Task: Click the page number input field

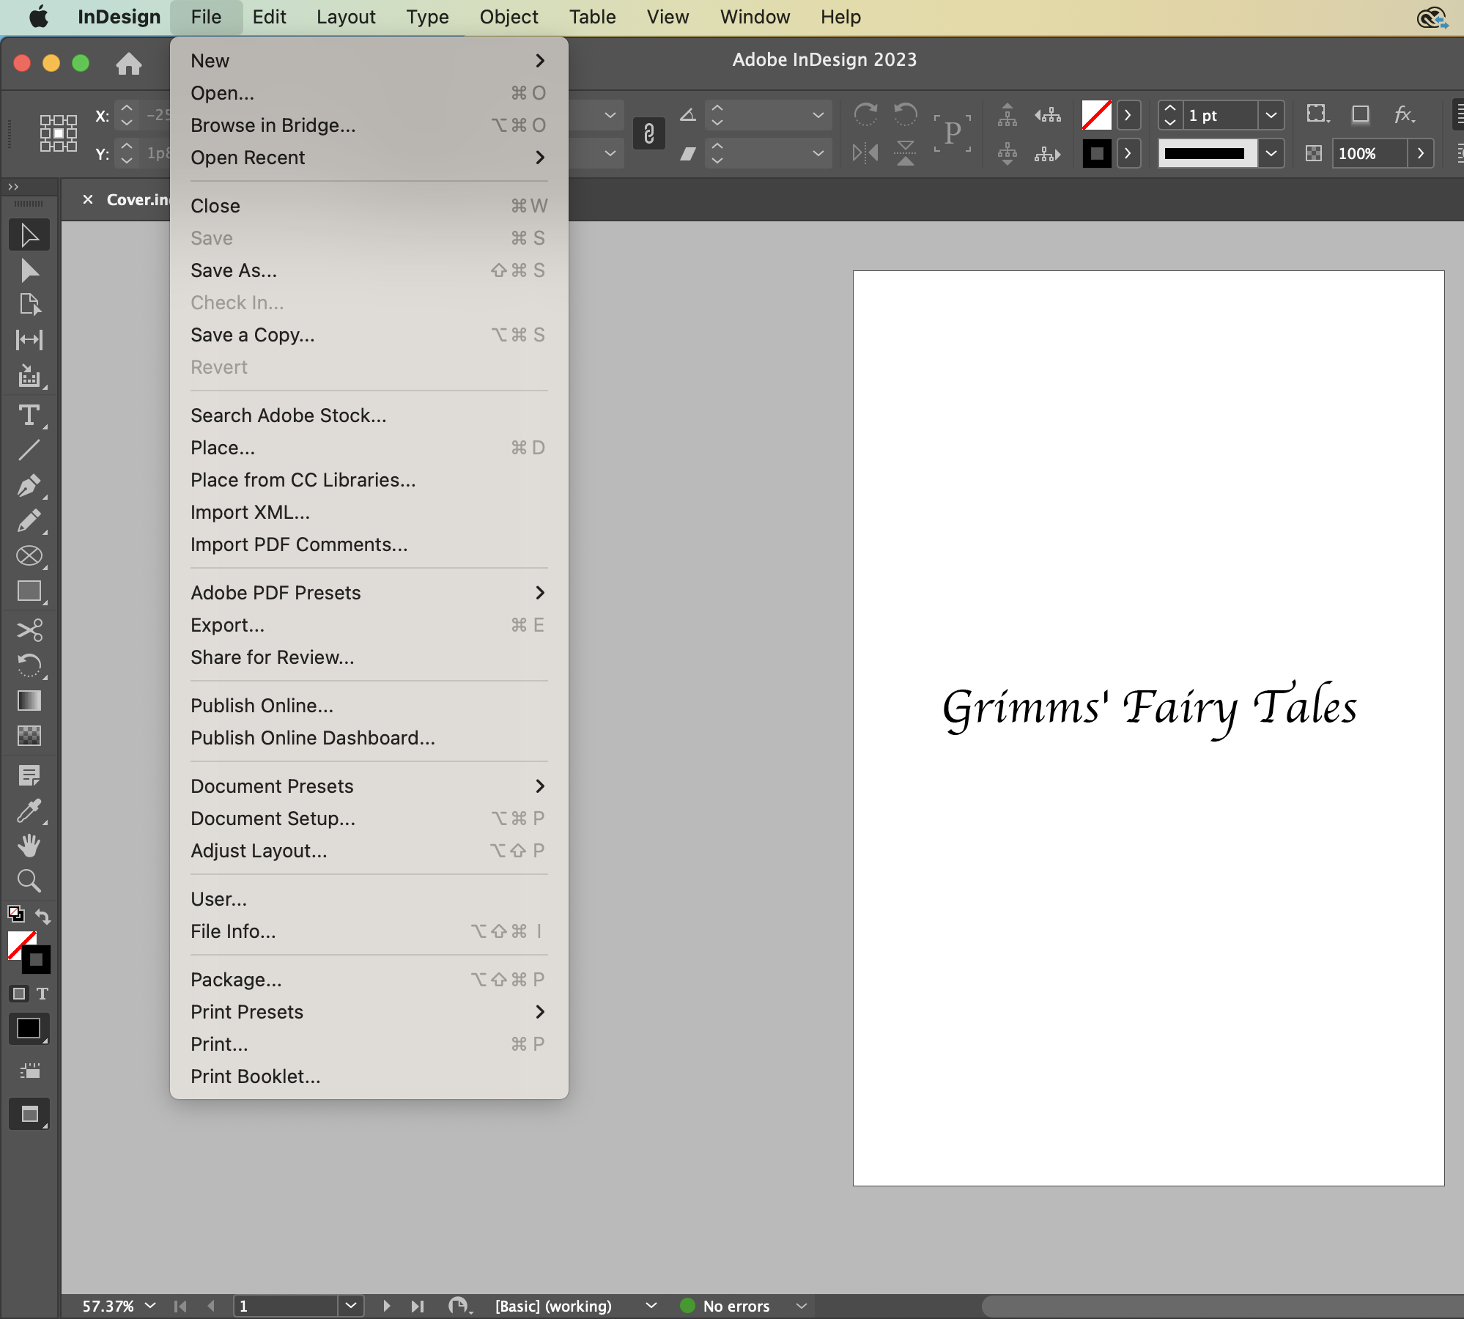Action: pos(286,1305)
